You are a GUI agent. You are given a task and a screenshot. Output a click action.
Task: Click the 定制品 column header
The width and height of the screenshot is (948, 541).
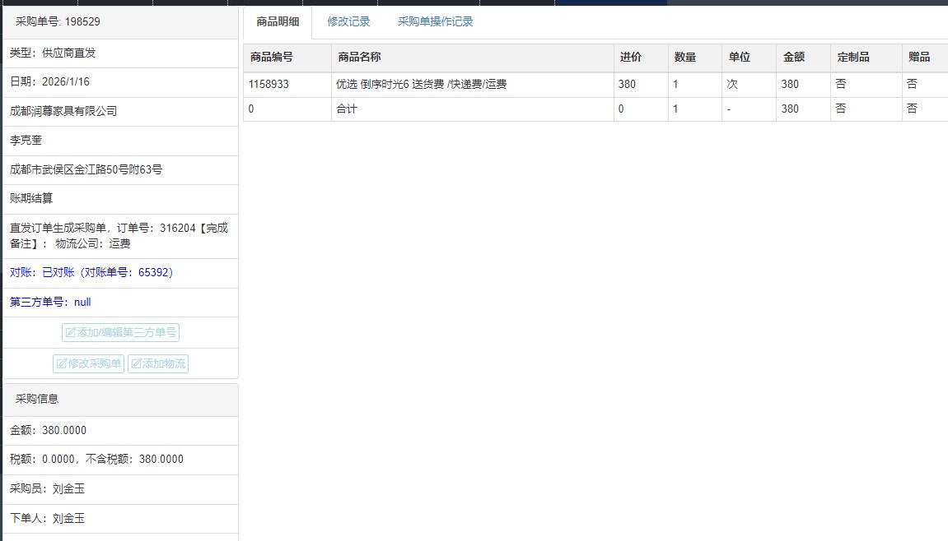coord(852,58)
